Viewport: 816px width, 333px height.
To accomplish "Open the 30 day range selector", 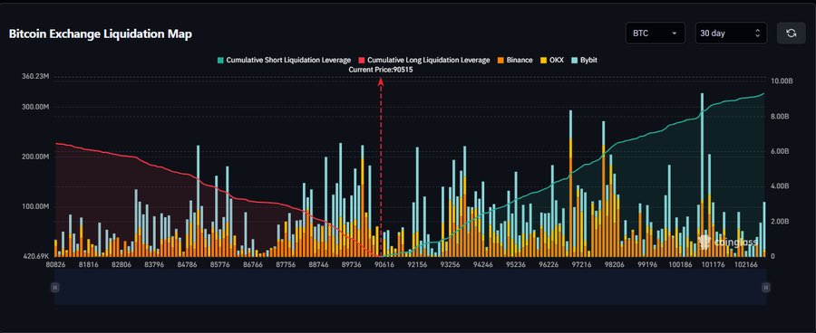I will pyautogui.click(x=731, y=33).
